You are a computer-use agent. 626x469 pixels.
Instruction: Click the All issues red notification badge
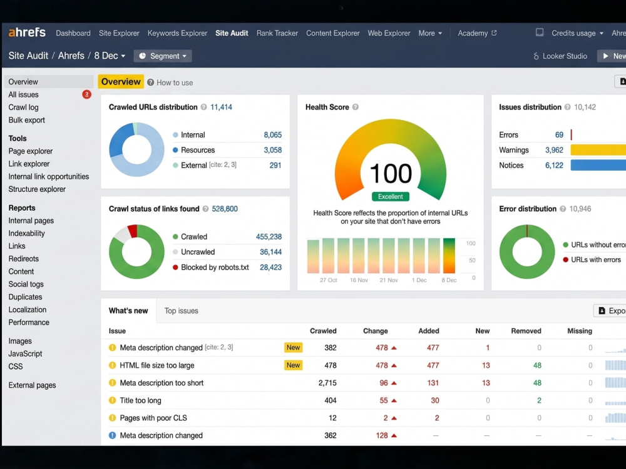86,94
